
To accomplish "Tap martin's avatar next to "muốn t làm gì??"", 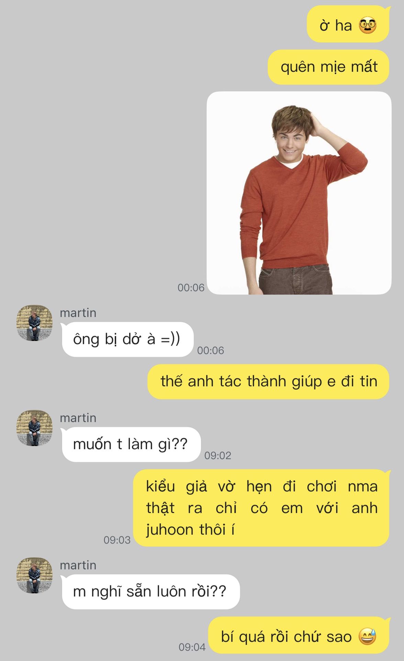I will 34,428.
